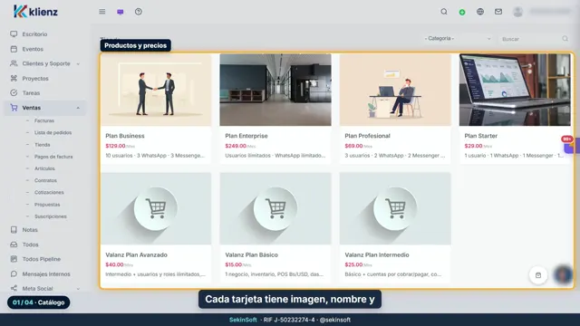Click the Plan Starter title link
Image resolution: width=580 pixels, height=326 pixels.
coord(481,136)
